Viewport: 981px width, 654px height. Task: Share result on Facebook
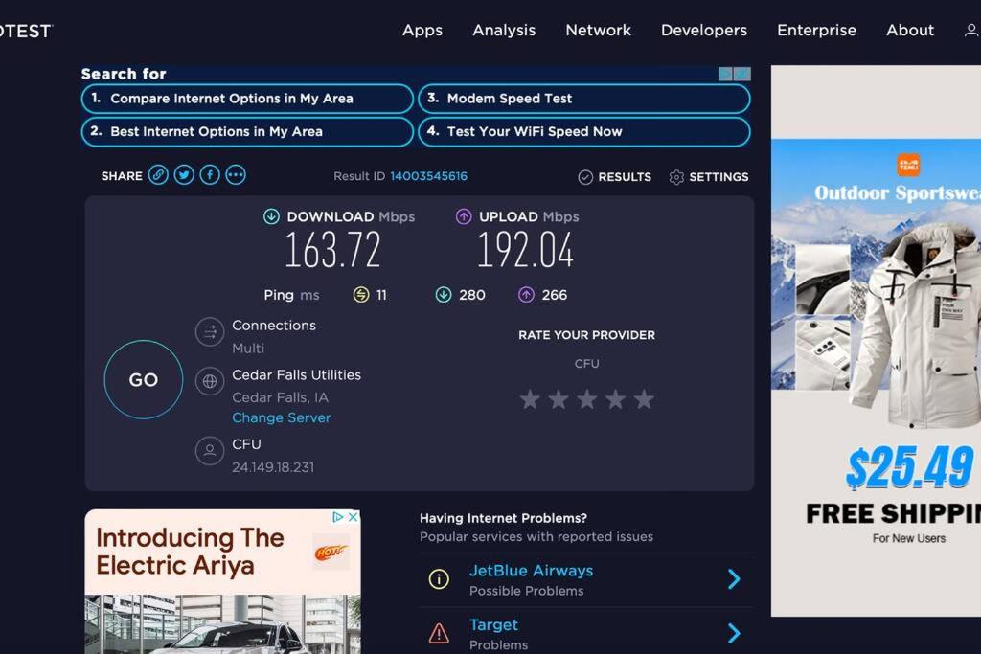pyautogui.click(x=210, y=175)
